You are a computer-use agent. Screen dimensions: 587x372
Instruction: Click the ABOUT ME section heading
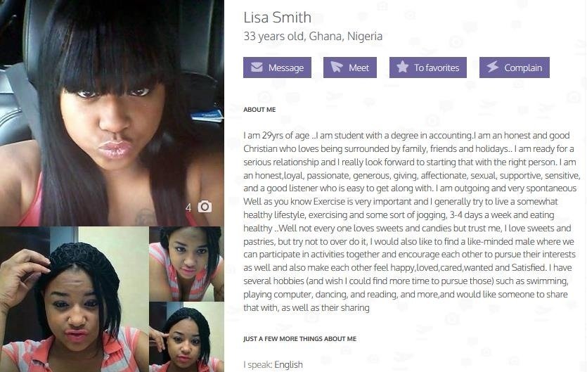pyautogui.click(x=259, y=110)
